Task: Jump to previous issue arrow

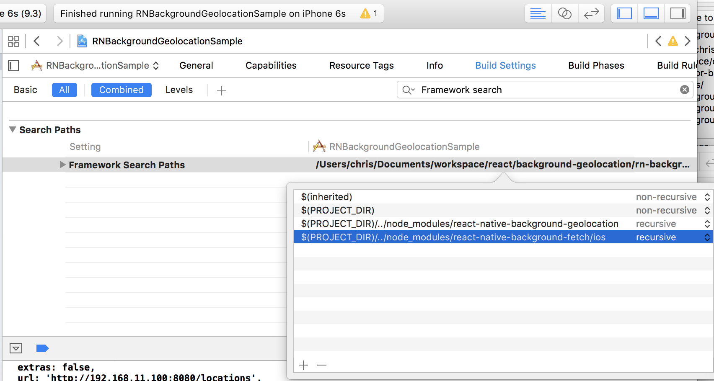Action: [x=658, y=41]
